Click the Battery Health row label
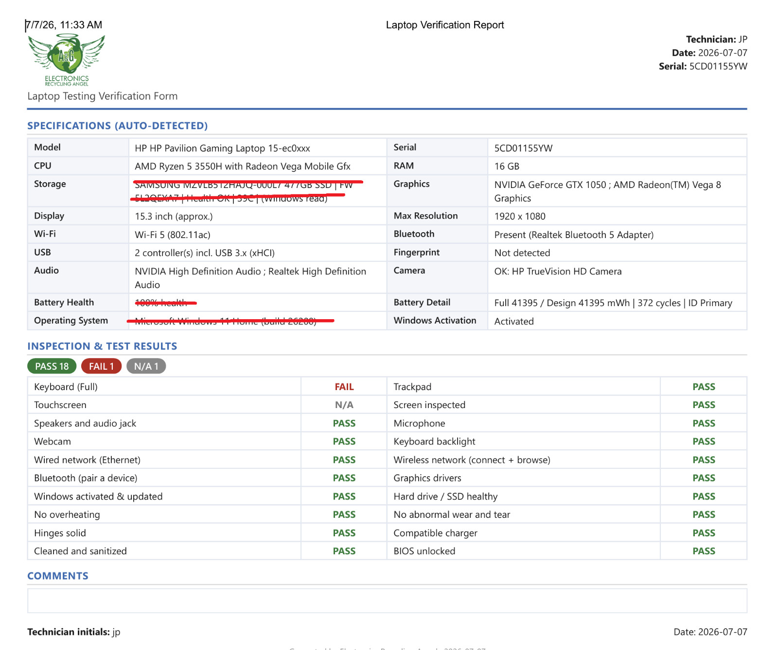The image size is (778, 650). [x=64, y=303]
